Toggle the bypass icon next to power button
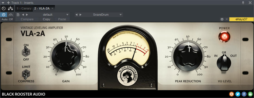 pos(11,15)
